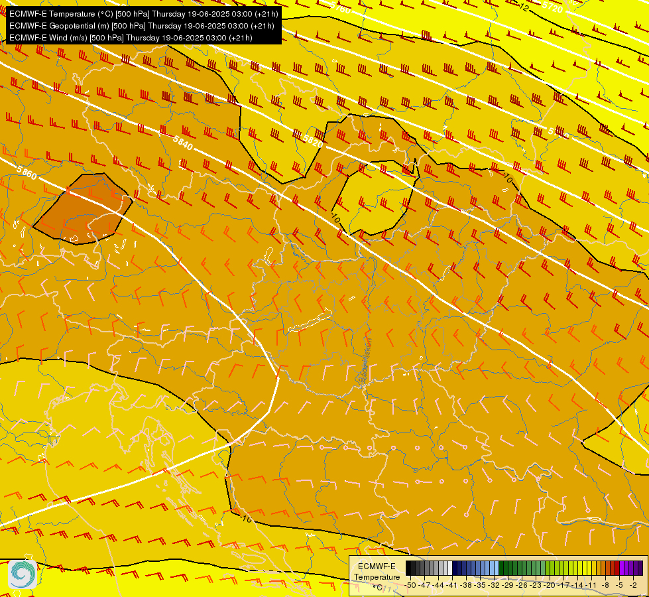The image size is (649, 597).
Task: Select the ECMWF-E Wind header line
Action: pyautogui.click(x=131, y=38)
